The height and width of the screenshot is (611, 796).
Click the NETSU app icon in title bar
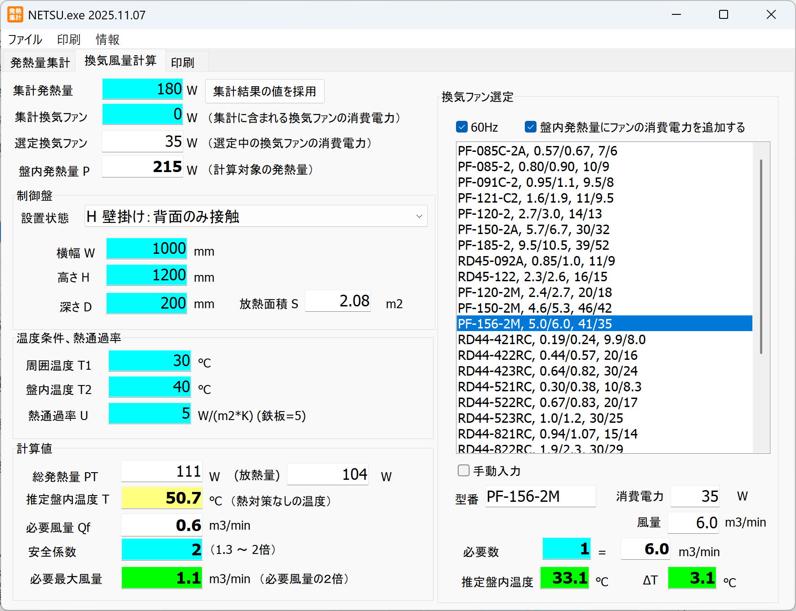click(15, 15)
